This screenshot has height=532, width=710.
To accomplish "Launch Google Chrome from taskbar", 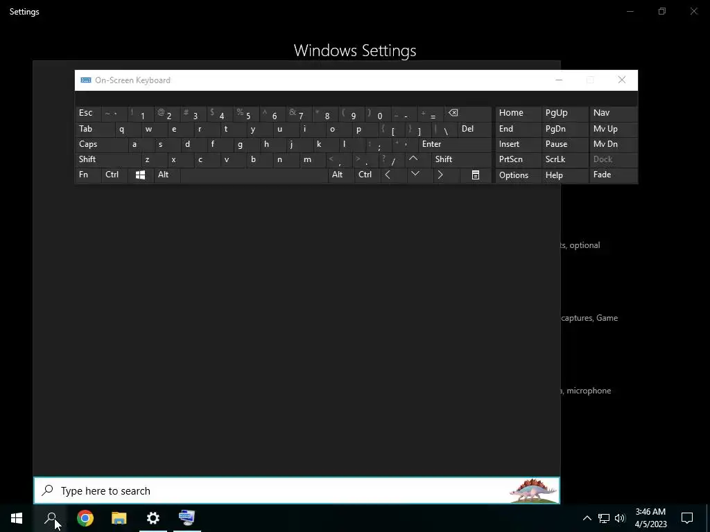I will click(85, 518).
